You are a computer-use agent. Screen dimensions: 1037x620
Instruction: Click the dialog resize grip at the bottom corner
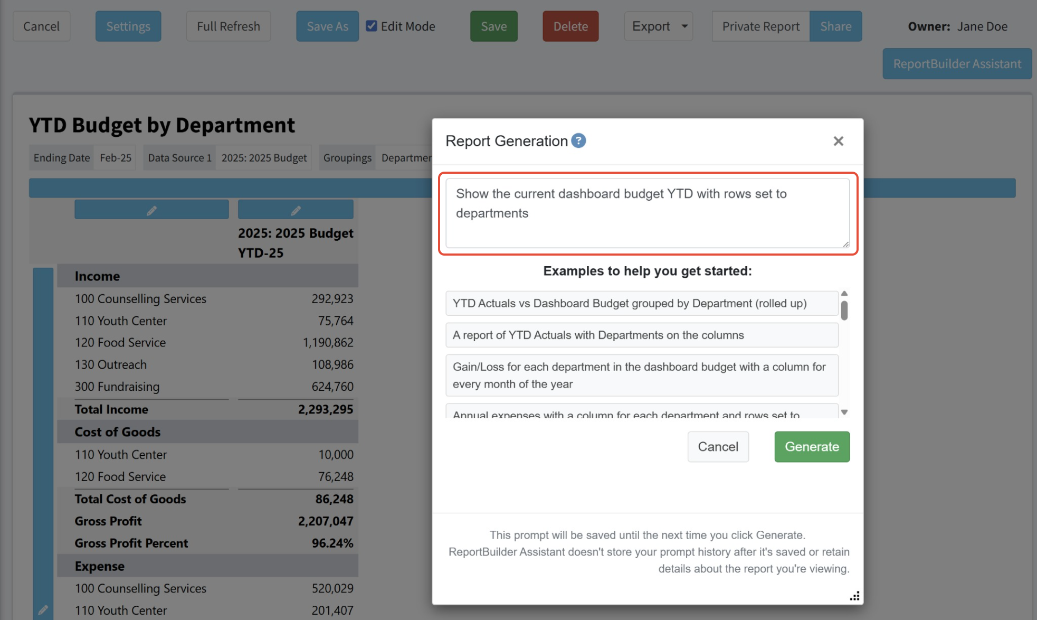(x=854, y=596)
